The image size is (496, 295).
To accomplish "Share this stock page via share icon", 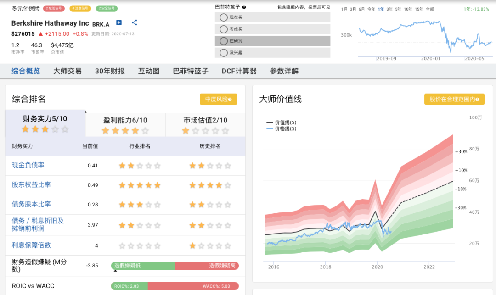I will 135,22.
